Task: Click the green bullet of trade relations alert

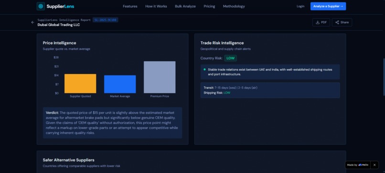Action: [204, 70]
